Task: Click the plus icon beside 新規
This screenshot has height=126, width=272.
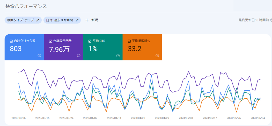Action: tap(87, 20)
